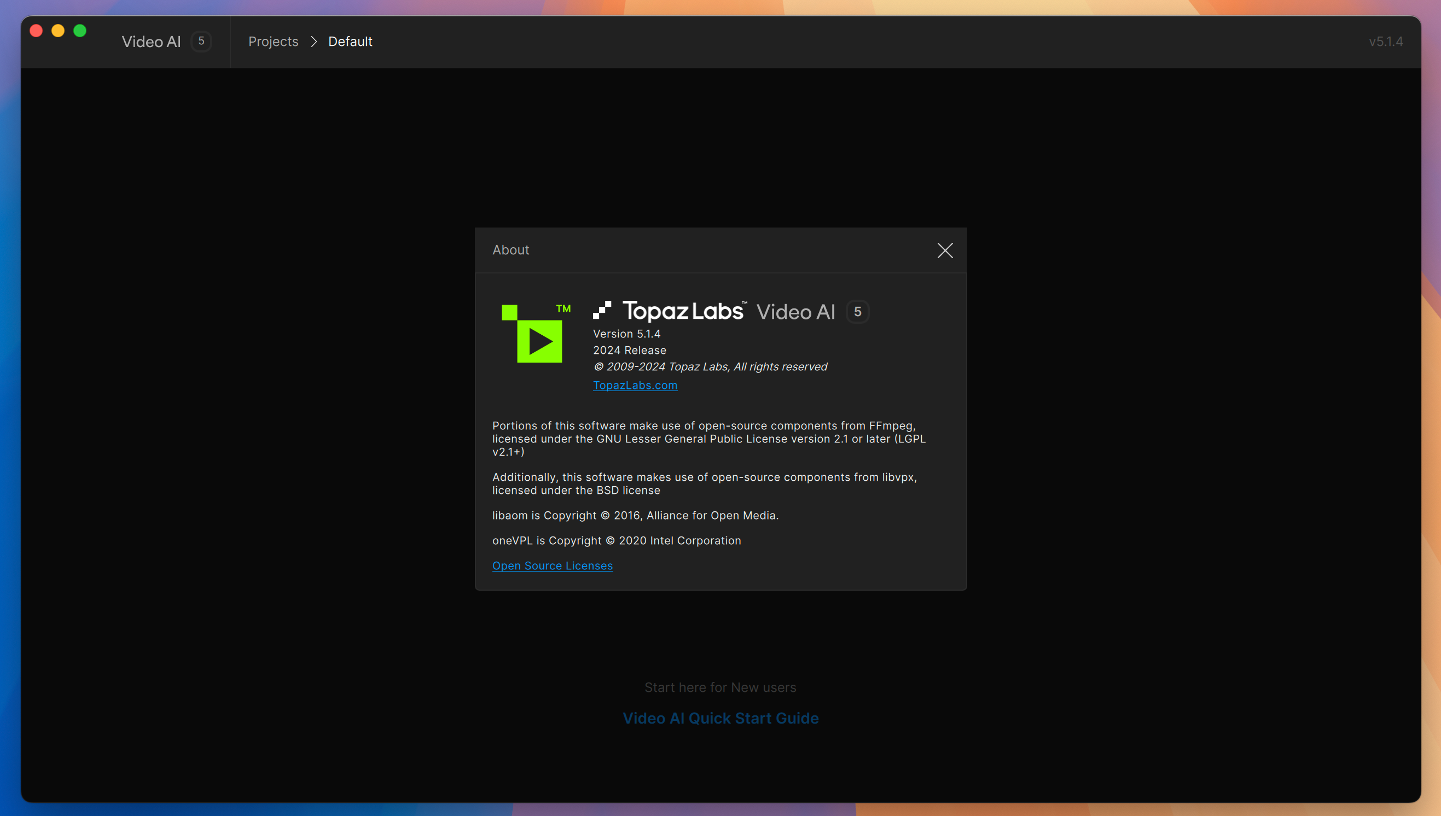
Task: Open TopazLabs.com website link
Action: click(635, 385)
